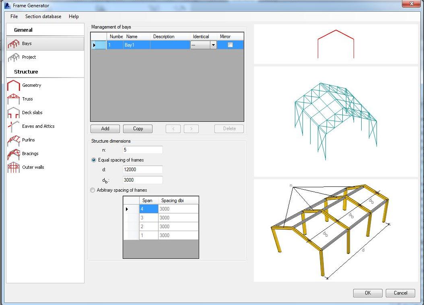Select the Truss icon

pyautogui.click(x=14, y=99)
